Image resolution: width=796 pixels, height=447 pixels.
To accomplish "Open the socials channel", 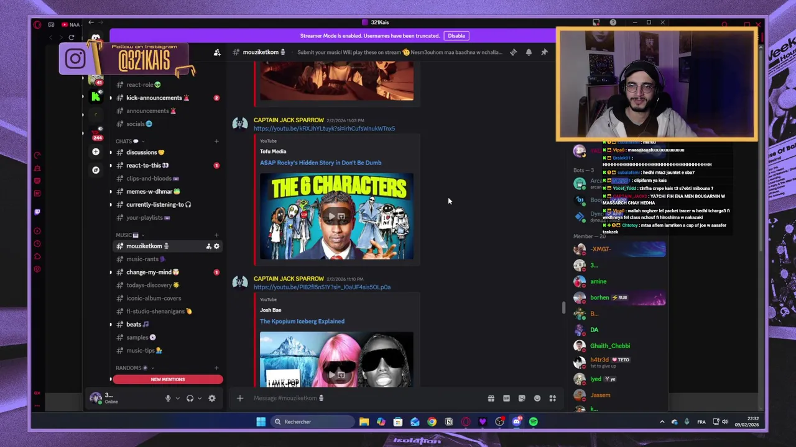I will [167, 124].
